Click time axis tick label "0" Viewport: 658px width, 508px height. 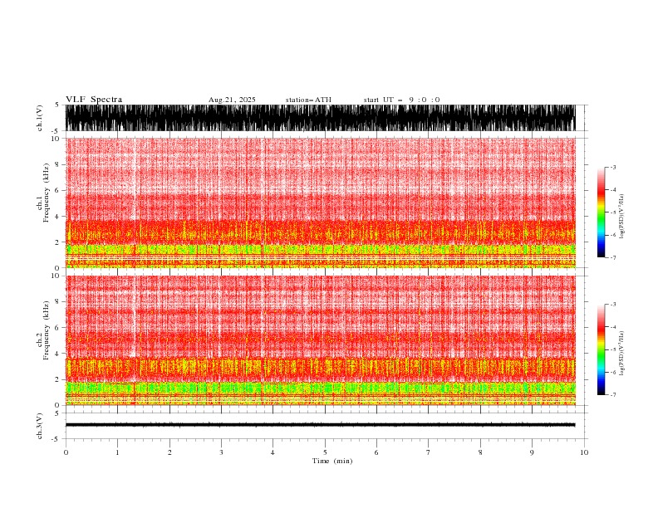[66, 452]
